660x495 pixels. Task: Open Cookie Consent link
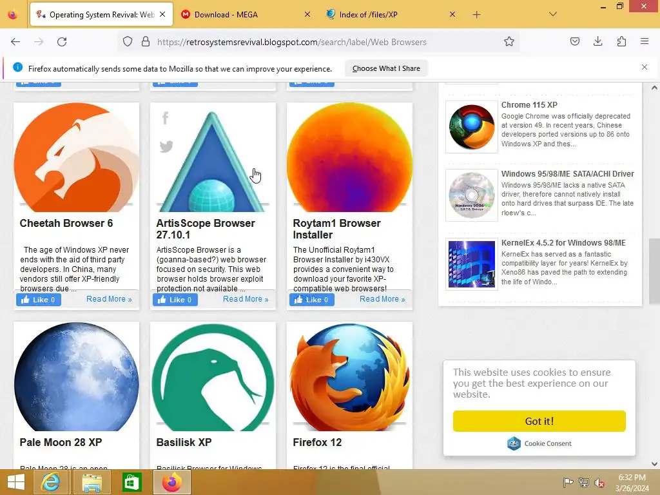point(539,443)
